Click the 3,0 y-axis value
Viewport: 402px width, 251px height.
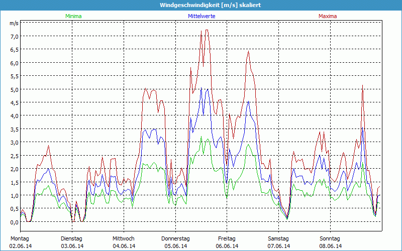[15, 143]
